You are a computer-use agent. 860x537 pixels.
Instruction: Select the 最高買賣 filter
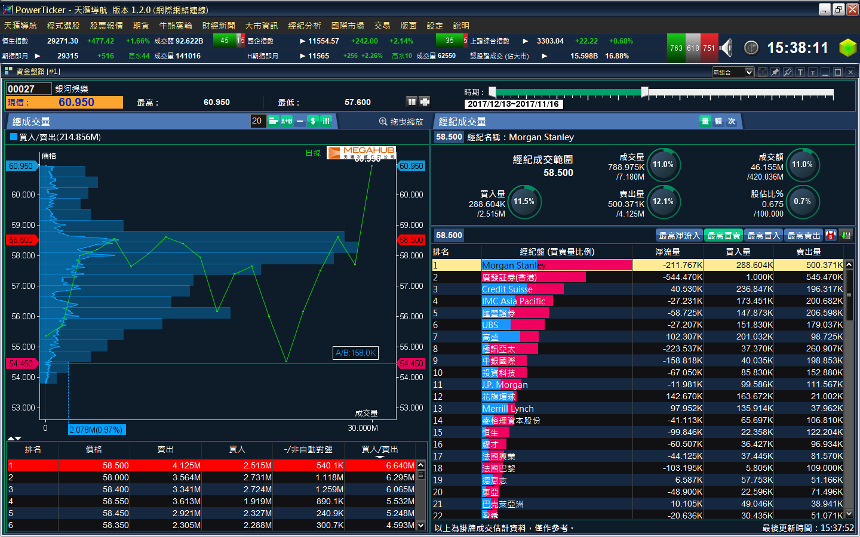tap(723, 236)
